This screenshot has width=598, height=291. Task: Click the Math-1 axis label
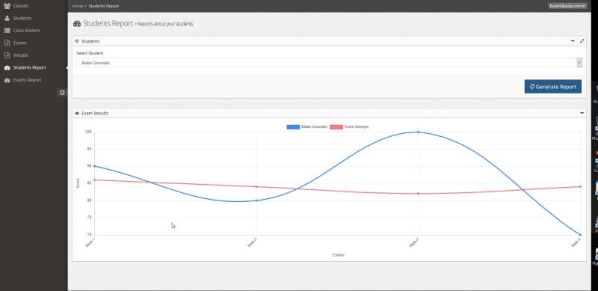[x=90, y=242]
